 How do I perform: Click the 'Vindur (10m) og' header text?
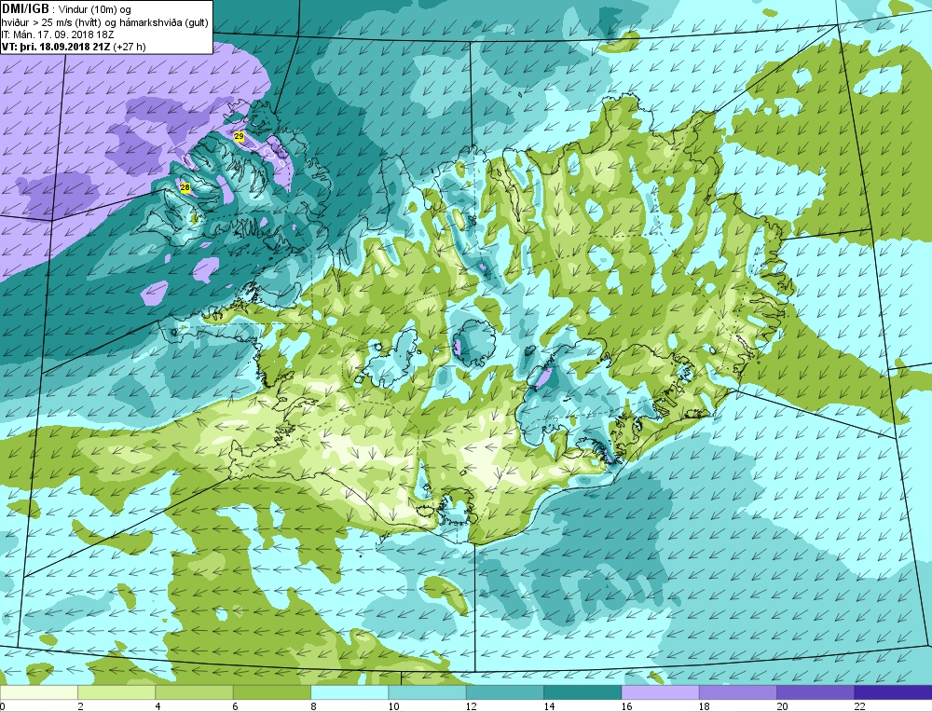point(93,9)
